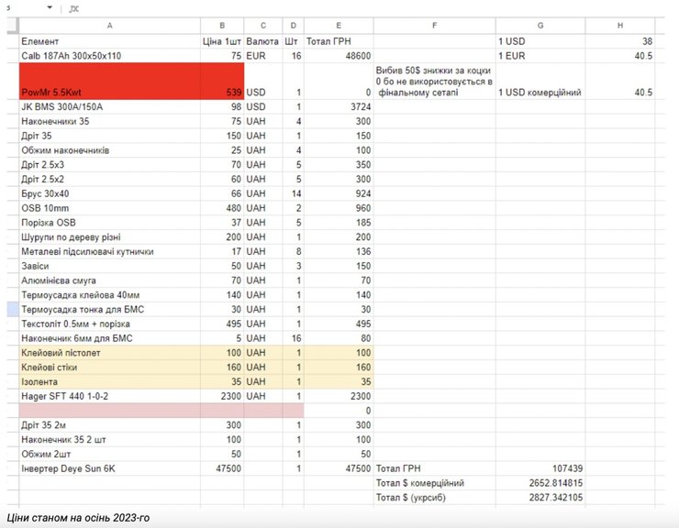Click the yellow 'Клейовий пістолет' cell
Screen dimensions: 679x528
tap(109, 353)
